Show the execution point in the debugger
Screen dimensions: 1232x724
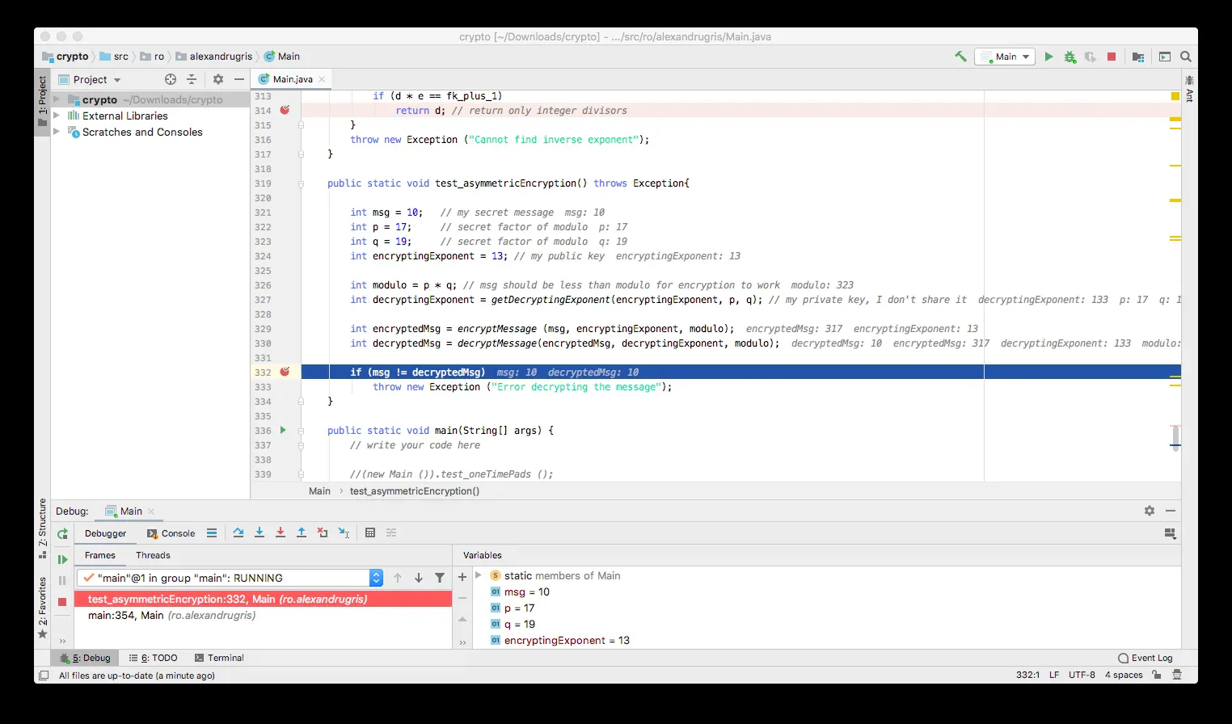tap(212, 532)
